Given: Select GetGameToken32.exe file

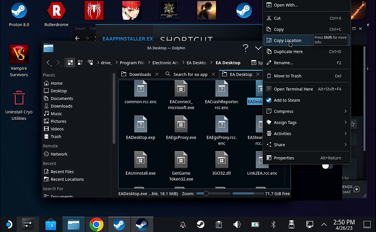Looking at the screenshot, I should (181, 166).
